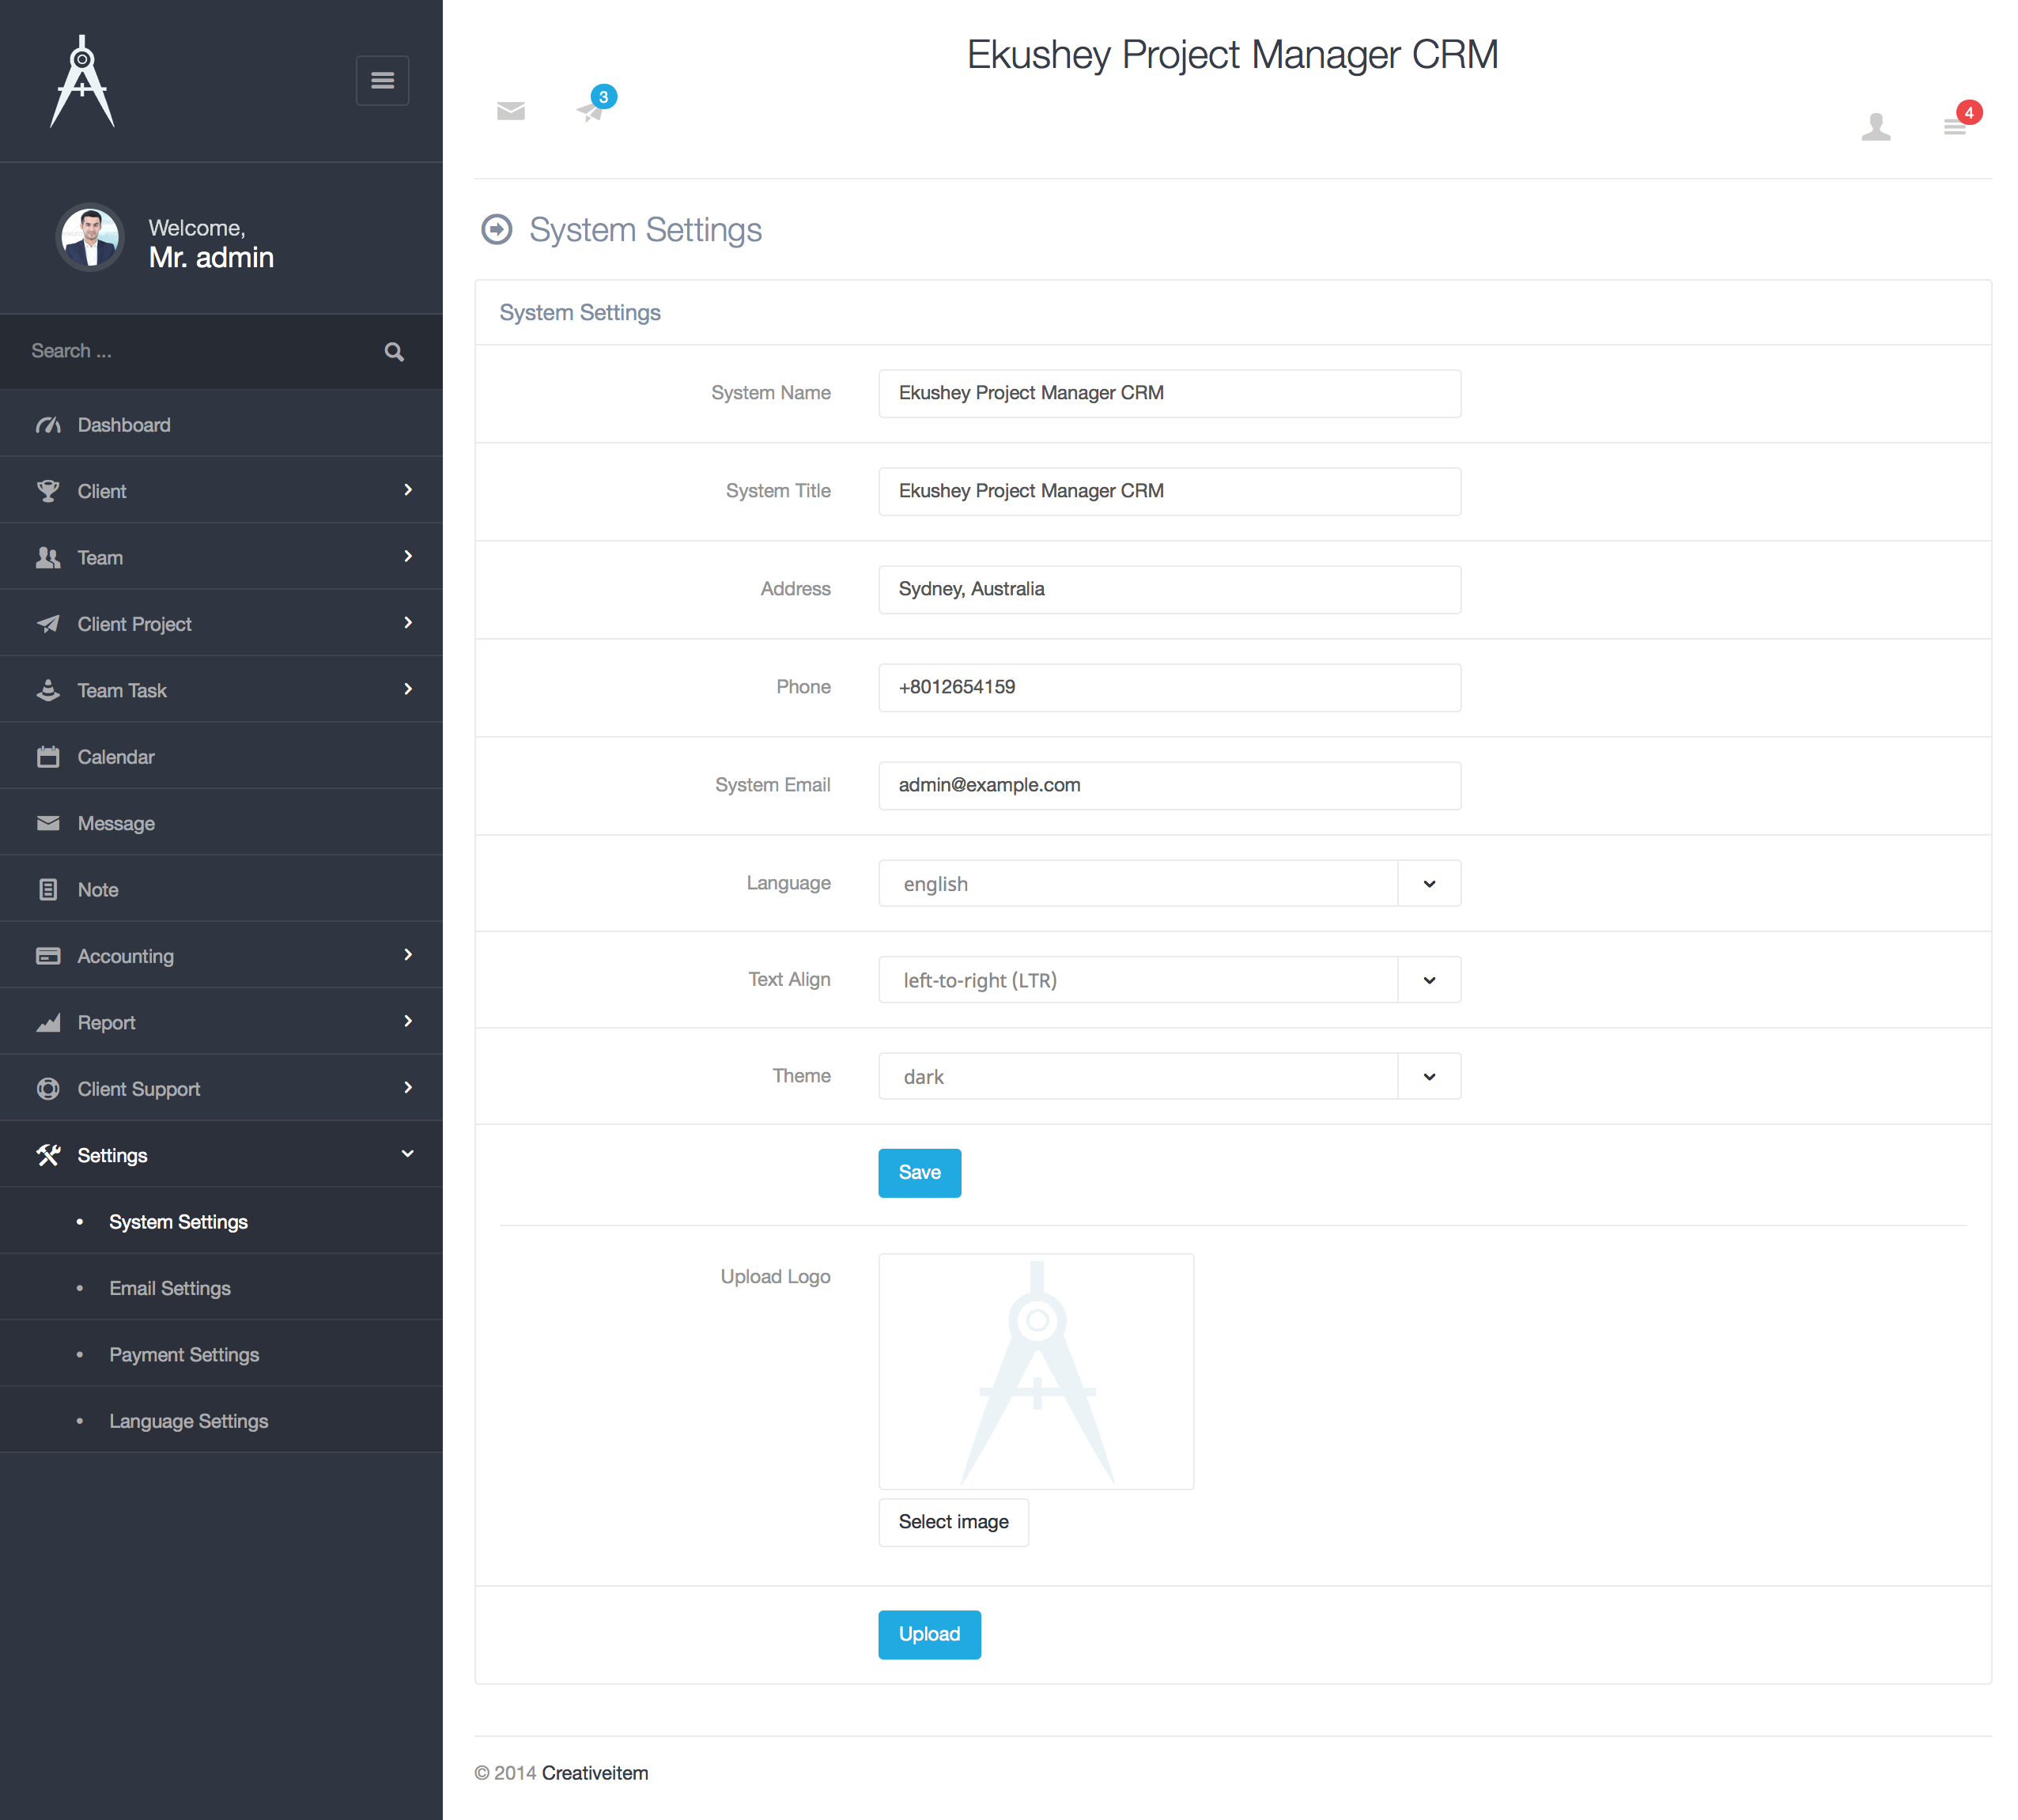Click the Dashboard speedometer icon
Screen dimensions: 2018x1820
coord(48,424)
